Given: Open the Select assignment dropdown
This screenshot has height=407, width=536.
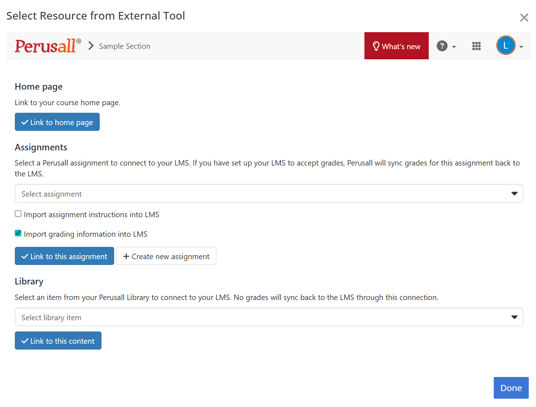Looking at the screenshot, I should [x=268, y=193].
